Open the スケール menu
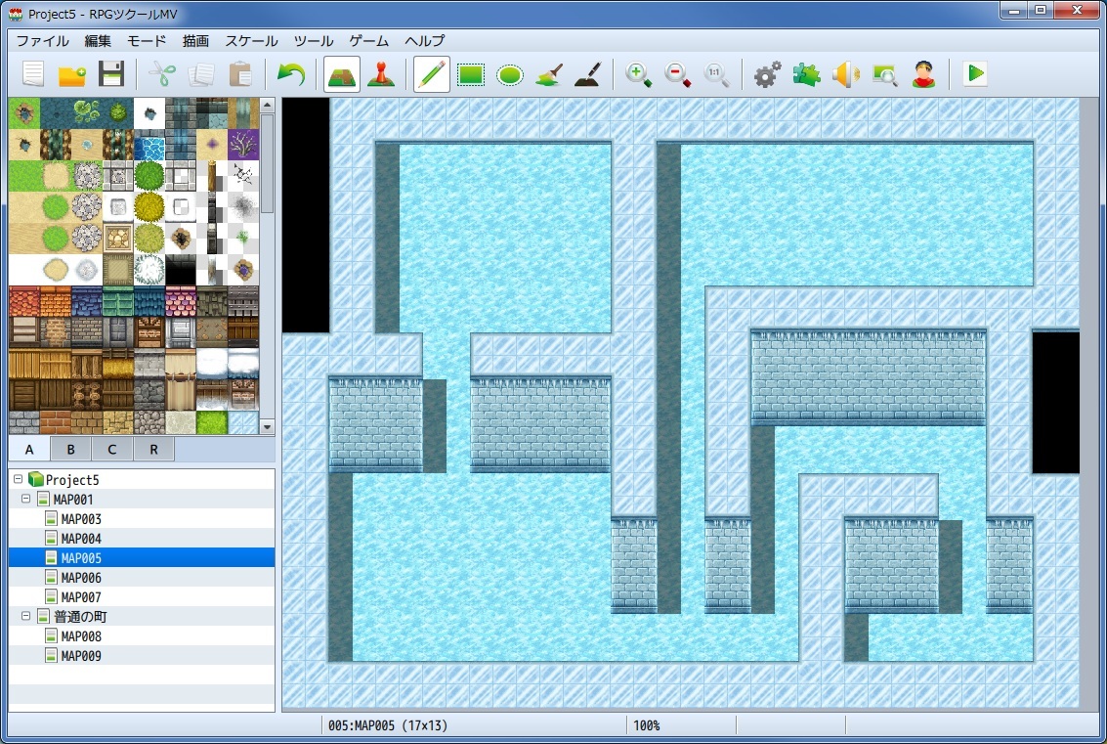1107x744 pixels. click(x=251, y=41)
